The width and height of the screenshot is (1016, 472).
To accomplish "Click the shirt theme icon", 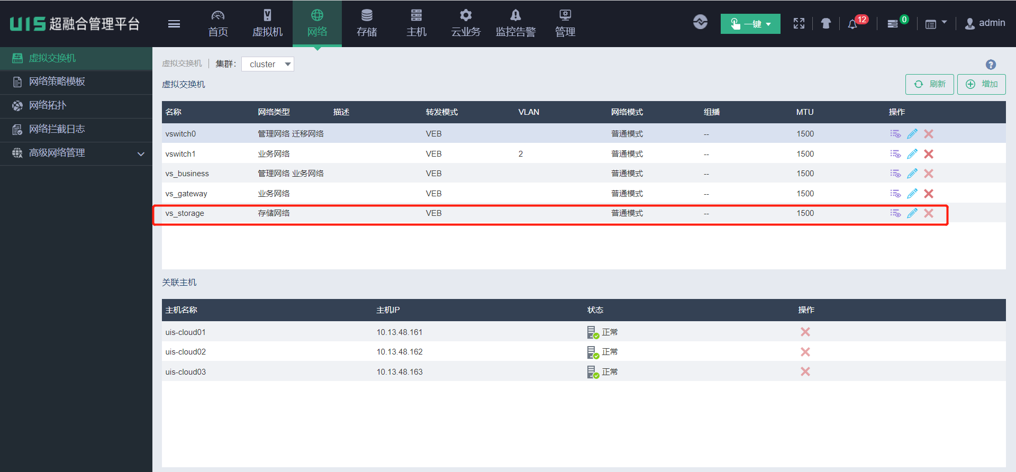I will (x=826, y=23).
